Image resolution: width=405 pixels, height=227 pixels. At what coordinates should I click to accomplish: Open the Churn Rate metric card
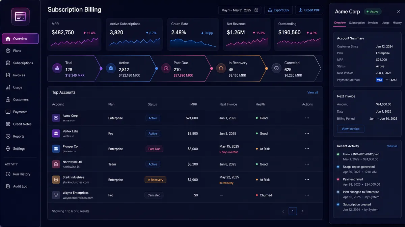(x=193, y=34)
